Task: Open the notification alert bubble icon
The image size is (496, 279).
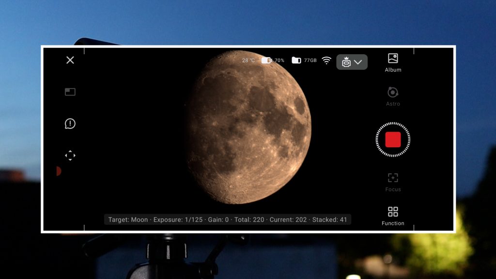Action: pos(70,124)
